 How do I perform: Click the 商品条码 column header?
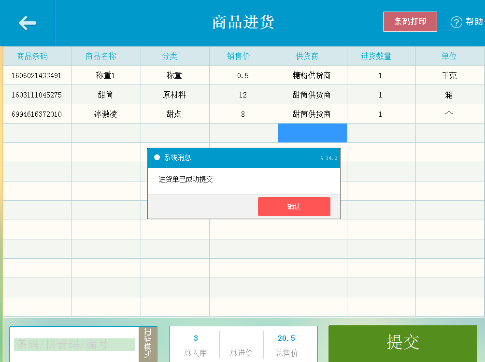[32, 56]
